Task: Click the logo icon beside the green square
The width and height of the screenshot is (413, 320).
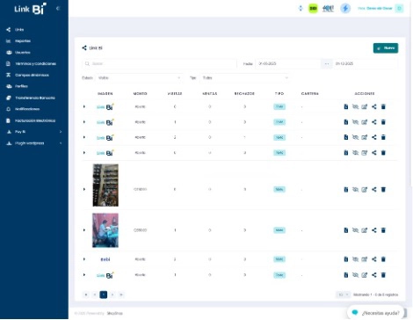Action: 328,9
